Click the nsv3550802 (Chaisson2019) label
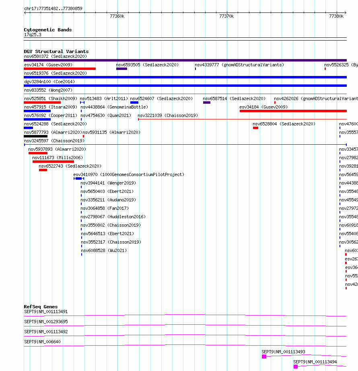This screenshot has height=371, width=358. click(x=111, y=225)
